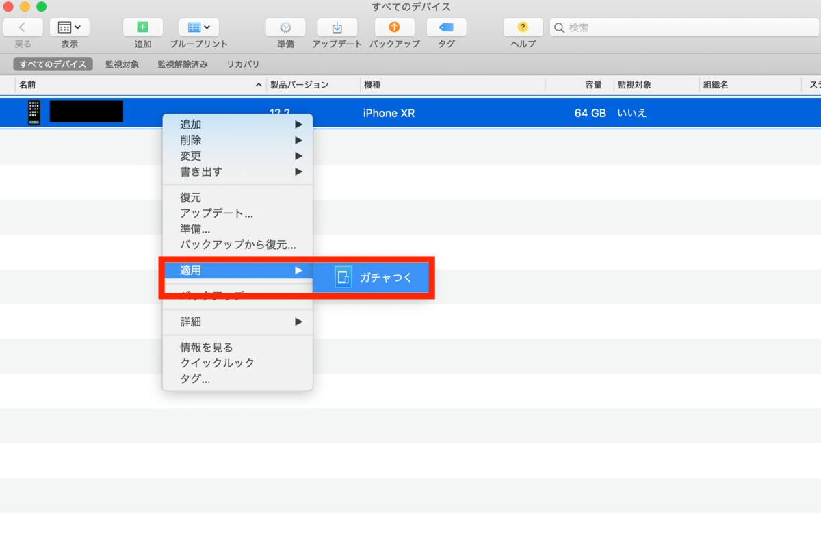Choose 情報を見る in the context menu
The width and height of the screenshot is (821, 548).
pyautogui.click(x=237, y=348)
